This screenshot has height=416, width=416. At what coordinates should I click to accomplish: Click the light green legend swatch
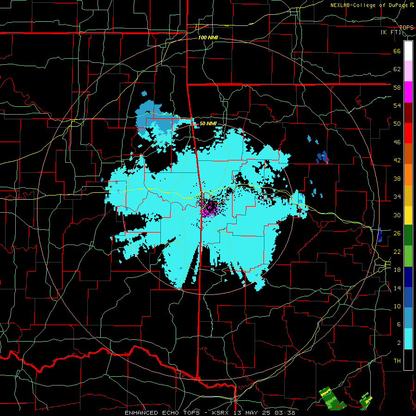click(x=408, y=256)
